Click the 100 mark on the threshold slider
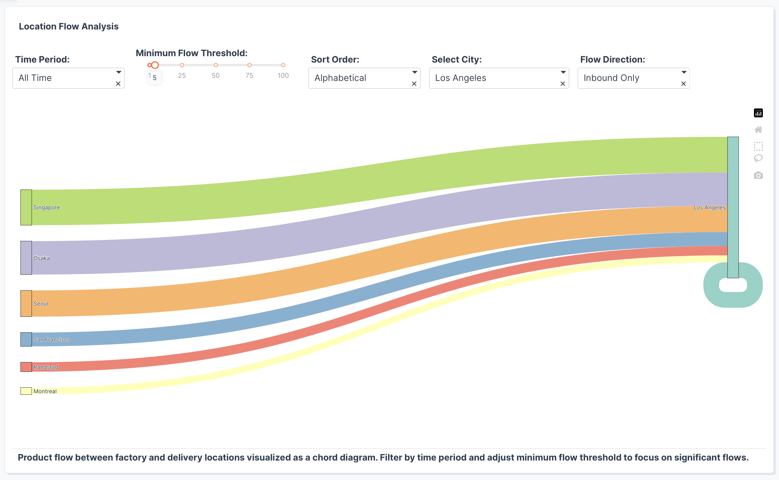779x480 pixels. click(x=283, y=65)
